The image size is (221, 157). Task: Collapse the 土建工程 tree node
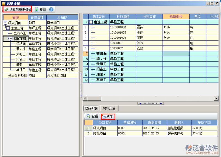point(8,28)
